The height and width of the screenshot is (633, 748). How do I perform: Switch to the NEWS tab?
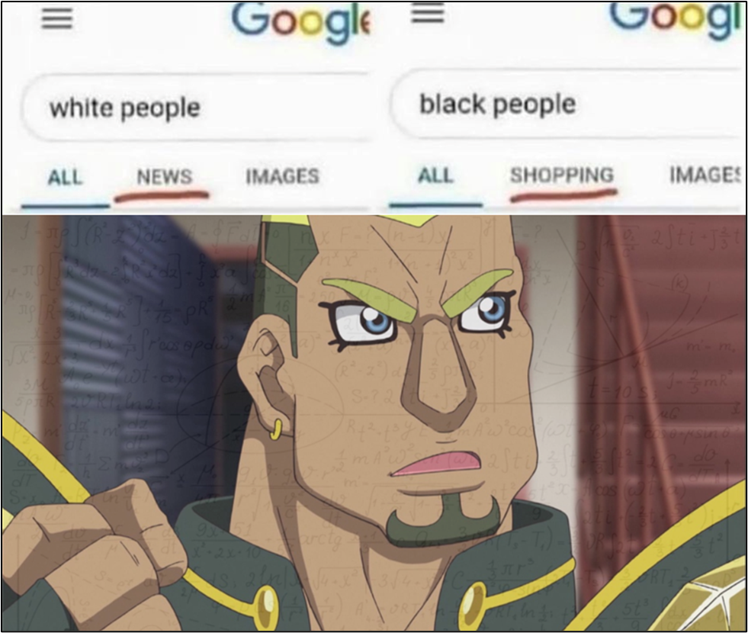[165, 177]
